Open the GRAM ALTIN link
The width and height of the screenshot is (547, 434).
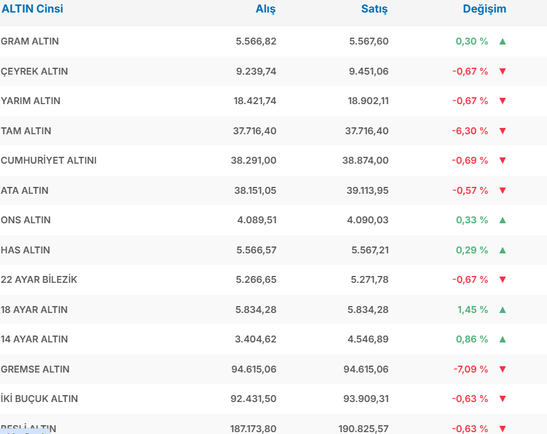pos(30,41)
